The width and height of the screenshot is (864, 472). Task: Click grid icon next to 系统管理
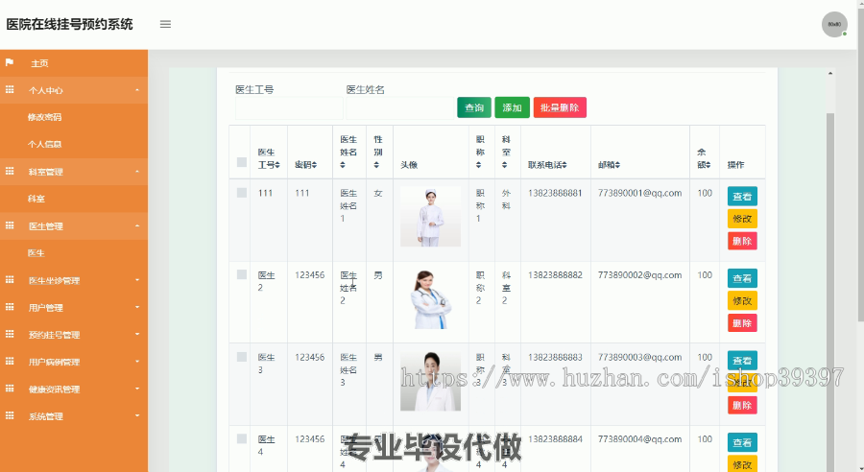click(x=10, y=415)
